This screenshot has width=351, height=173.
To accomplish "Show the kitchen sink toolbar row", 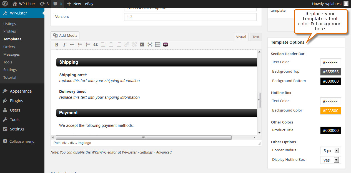I will pos(158,45).
